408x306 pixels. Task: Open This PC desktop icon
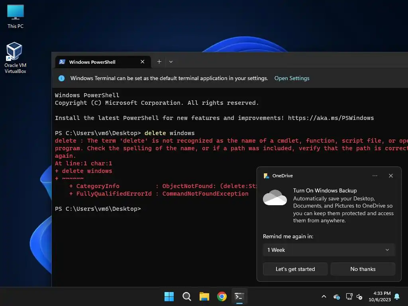point(16,16)
